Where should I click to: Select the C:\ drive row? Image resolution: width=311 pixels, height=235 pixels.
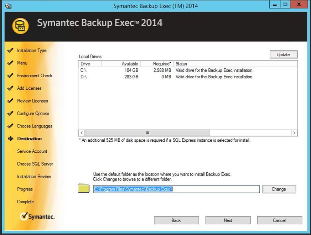[188, 70]
